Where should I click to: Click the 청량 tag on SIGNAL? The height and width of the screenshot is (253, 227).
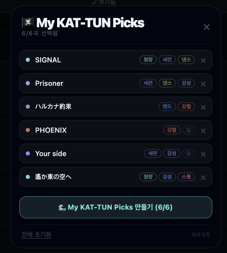(148, 60)
